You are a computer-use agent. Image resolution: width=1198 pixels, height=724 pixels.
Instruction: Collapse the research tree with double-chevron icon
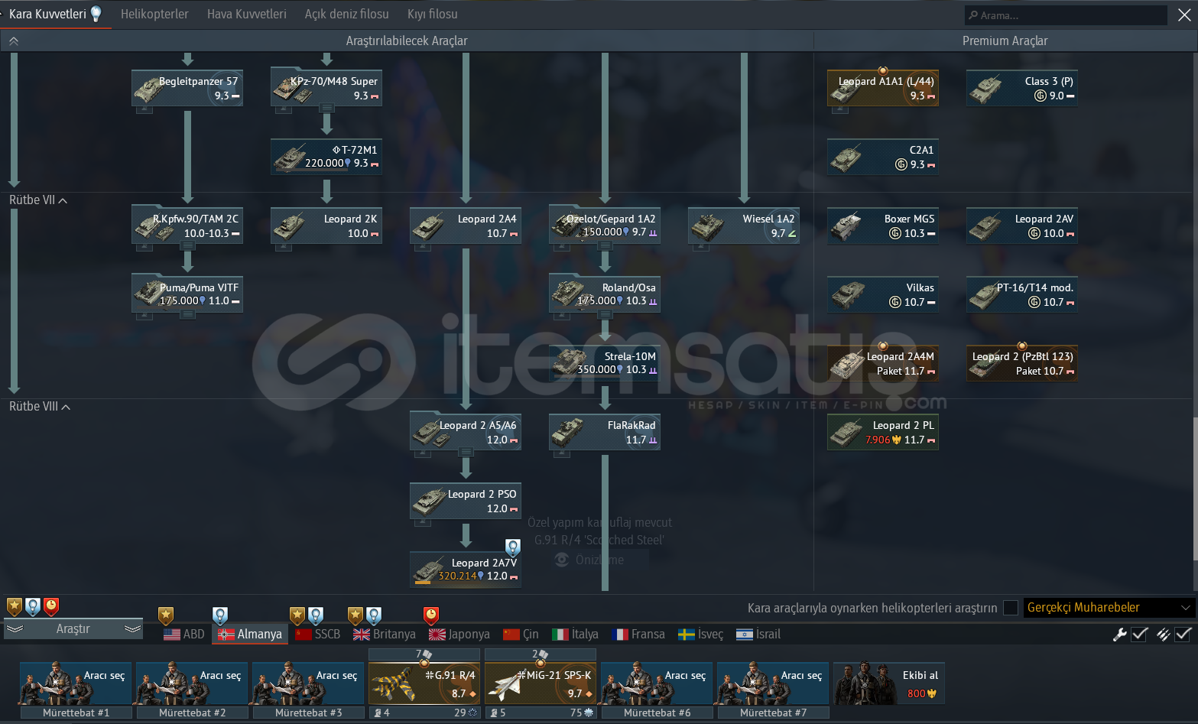[14, 41]
